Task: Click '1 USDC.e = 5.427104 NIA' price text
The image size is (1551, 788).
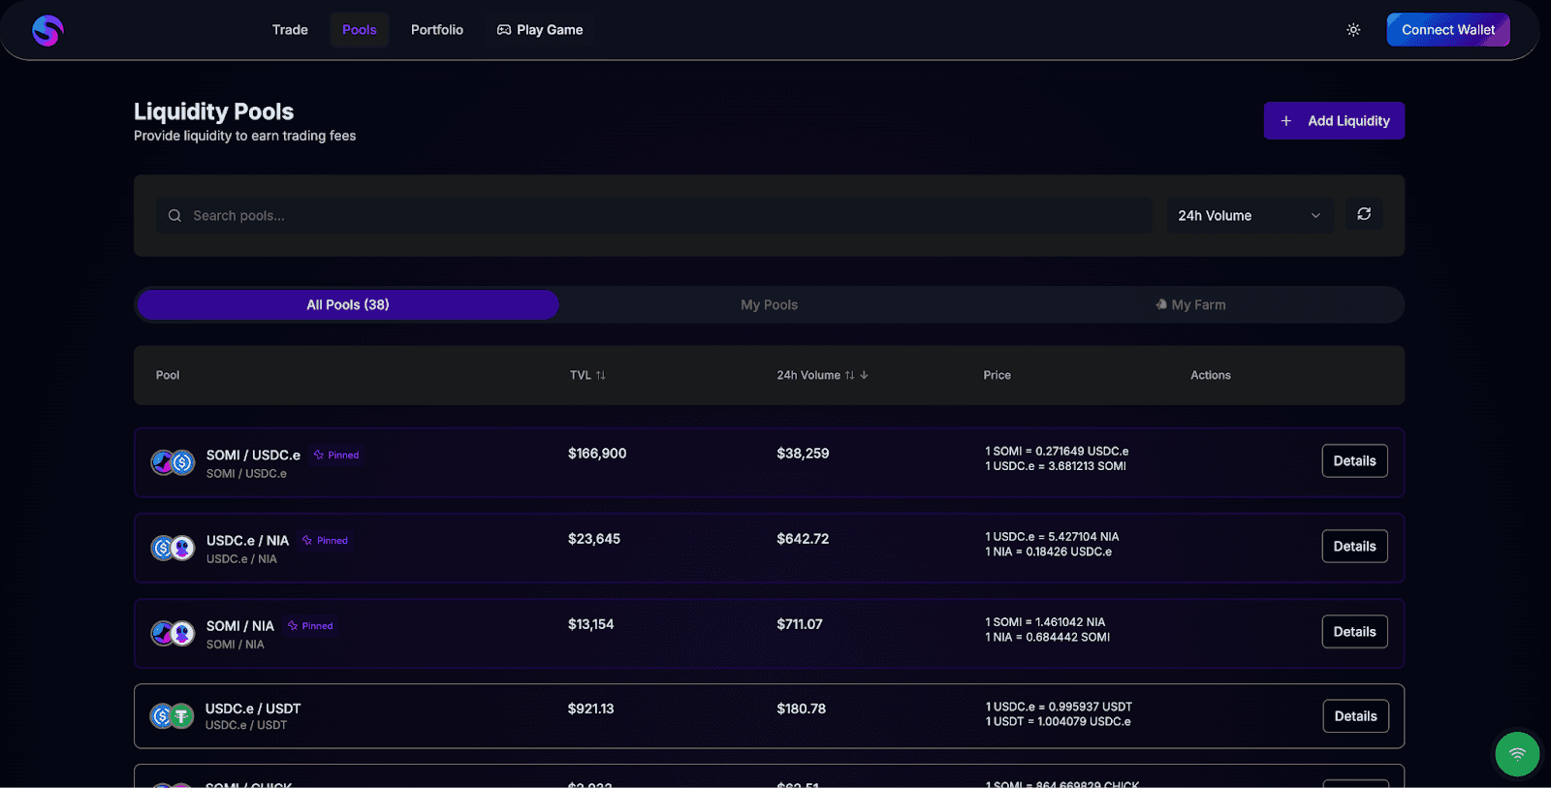Action: point(1052,537)
